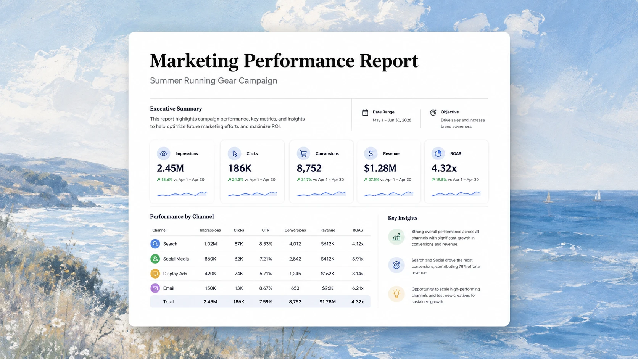This screenshot has width=638, height=359.
Task: Click the Impressions eye icon
Action: coord(163,153)
